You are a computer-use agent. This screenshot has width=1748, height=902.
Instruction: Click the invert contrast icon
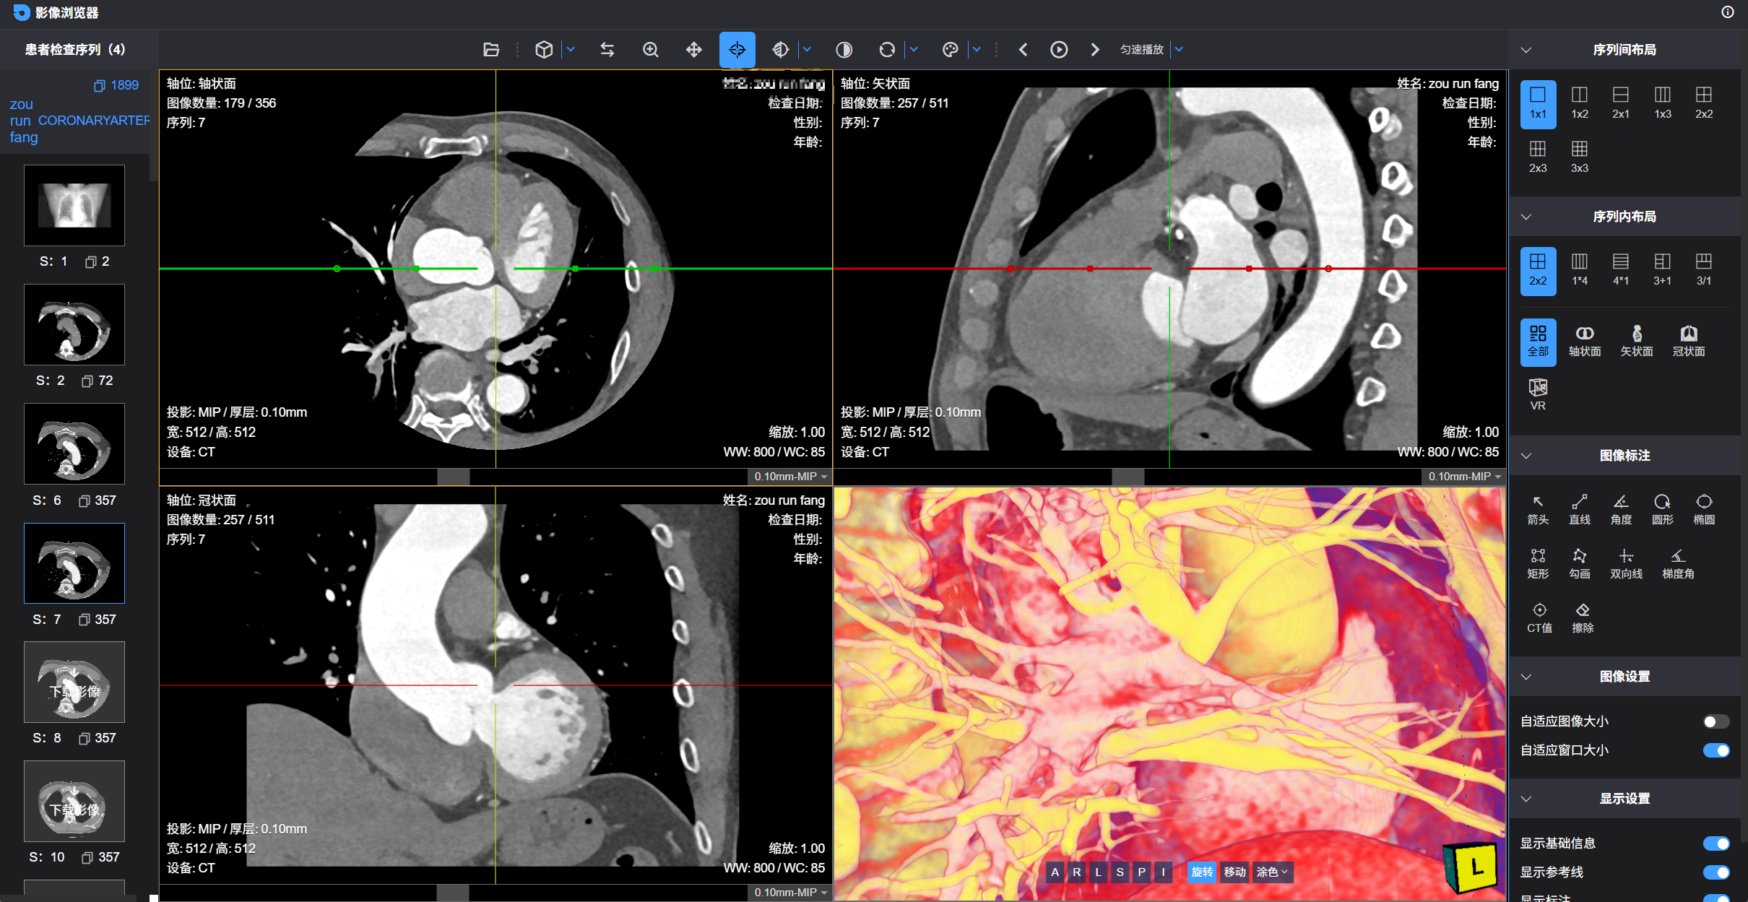click(x=844, y=50)
